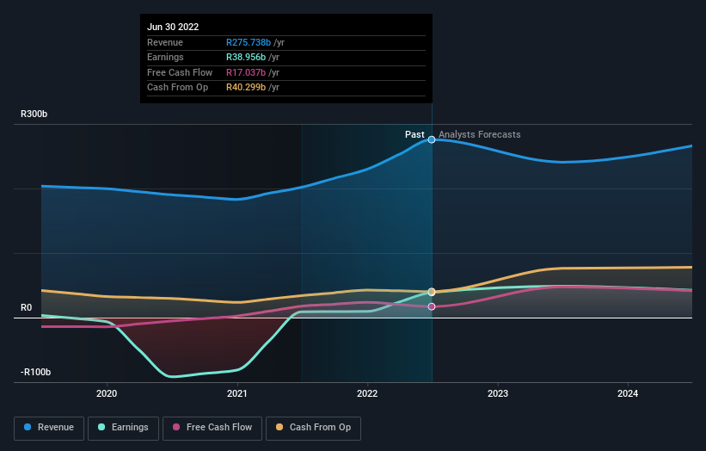Click the 2021 x-axis label
Viewport: 706px width, 451px height.
tap(236, 393)
